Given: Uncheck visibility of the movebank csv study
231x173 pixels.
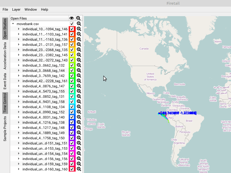Looking at the screenshot, I should (x=72, y=24).
